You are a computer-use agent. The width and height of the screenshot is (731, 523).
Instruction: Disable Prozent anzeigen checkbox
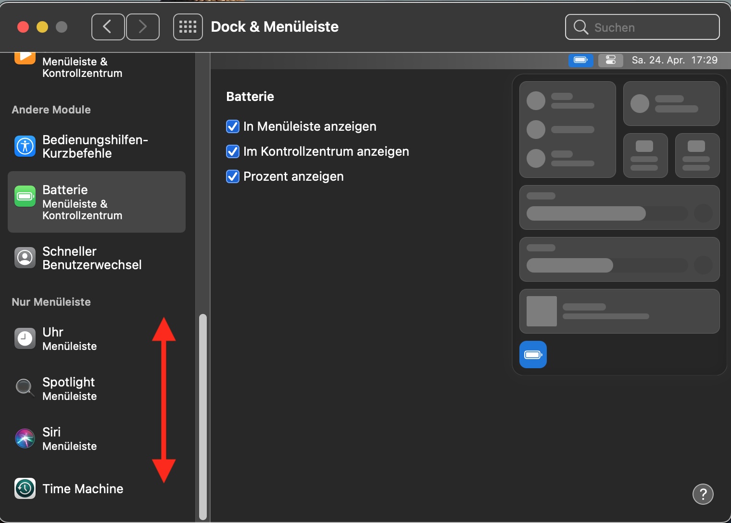tap(233, 176)
